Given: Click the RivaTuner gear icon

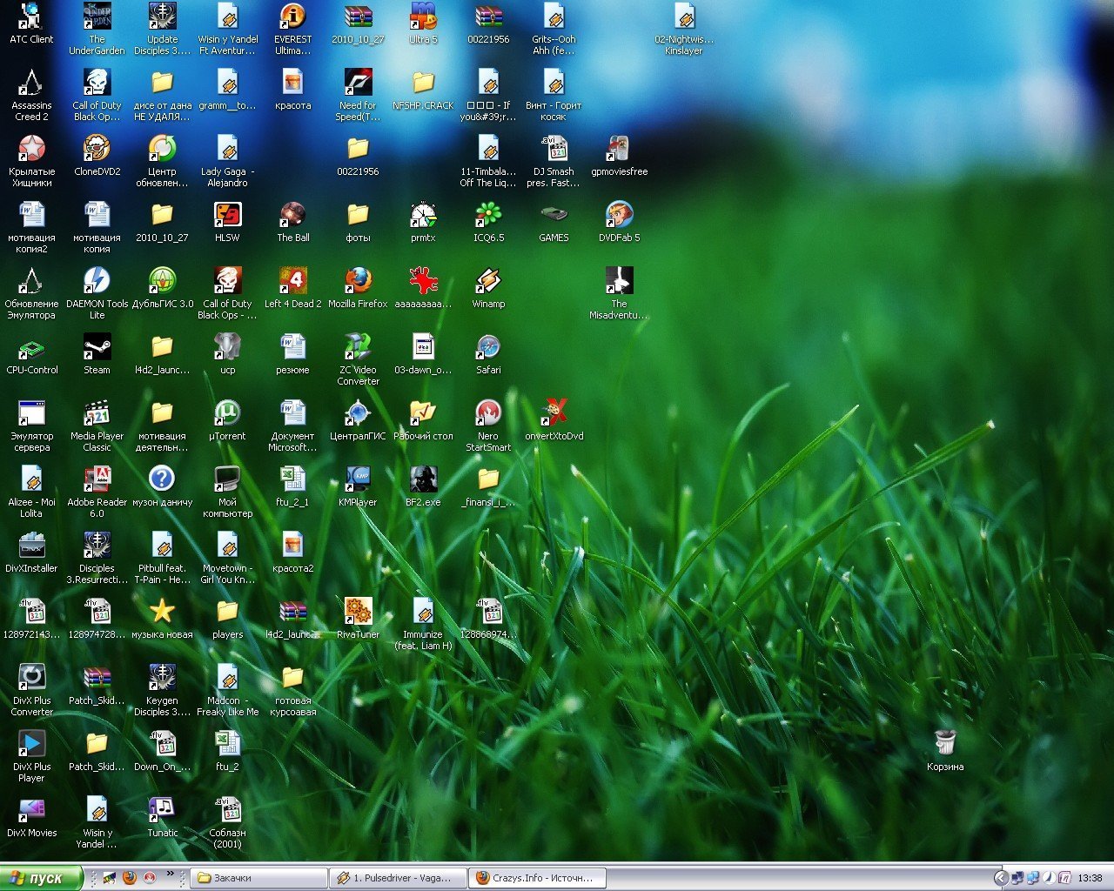Looking at the screenshot, I should 358,612.
